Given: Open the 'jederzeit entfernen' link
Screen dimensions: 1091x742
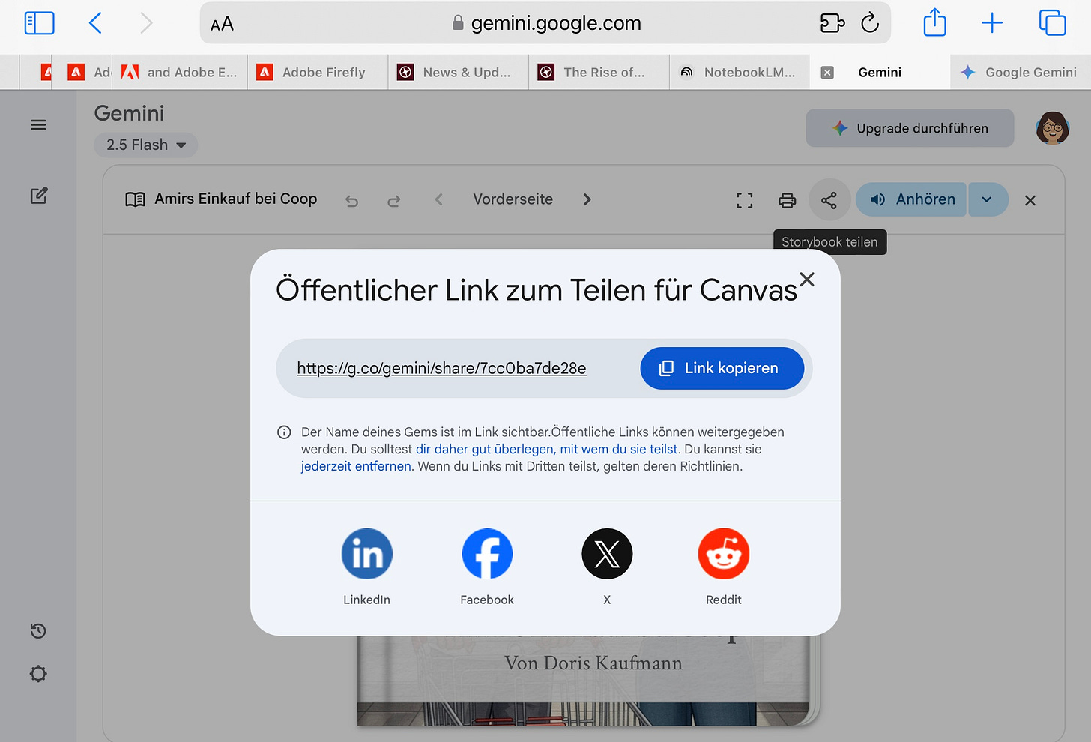Looking at the screenshot, I should click(x=356, y=466).
